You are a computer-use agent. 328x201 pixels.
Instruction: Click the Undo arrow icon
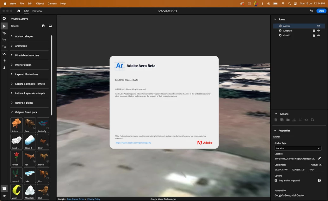[x=311, y=11]
